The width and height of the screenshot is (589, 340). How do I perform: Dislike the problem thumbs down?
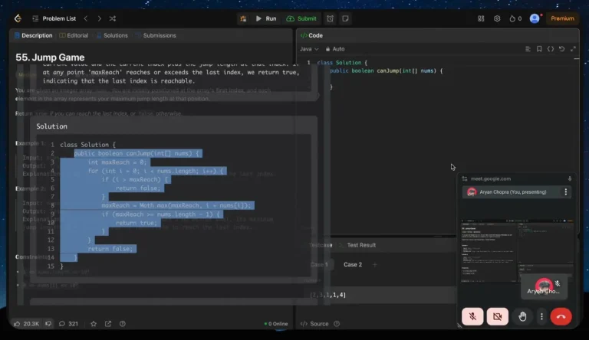(48, 323)
